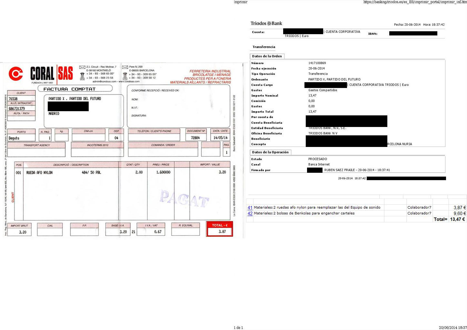Screen dimensions: 467x330
Task: Click the Comisión value 0,00
Action: [x=312, y=101]
